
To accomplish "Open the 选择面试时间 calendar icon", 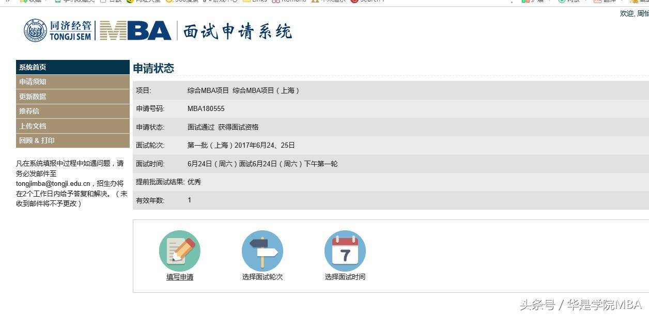I will 345,251.
